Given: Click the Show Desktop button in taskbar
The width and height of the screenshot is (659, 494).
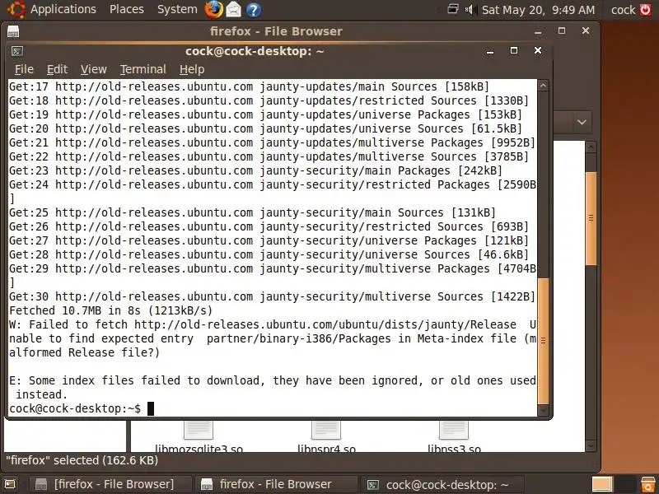Looking at the screenshot, I should (x=10, y=484).
